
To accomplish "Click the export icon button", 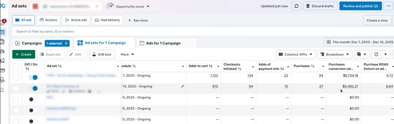I will point(376,54).
